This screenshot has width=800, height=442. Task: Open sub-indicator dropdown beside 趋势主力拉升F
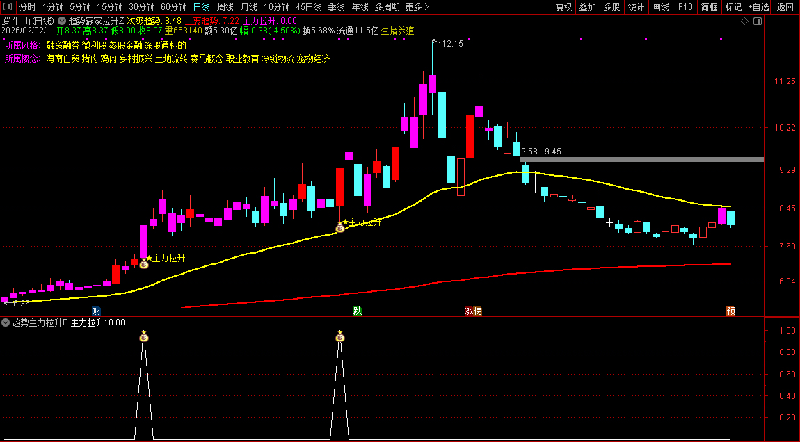coord(6,322)
